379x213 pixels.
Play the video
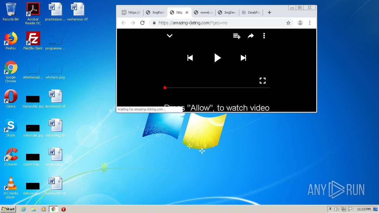pyautogui.click(x=218, y=58)
